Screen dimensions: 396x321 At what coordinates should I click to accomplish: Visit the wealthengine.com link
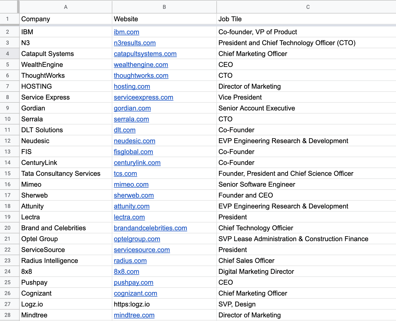coord(141,65)
